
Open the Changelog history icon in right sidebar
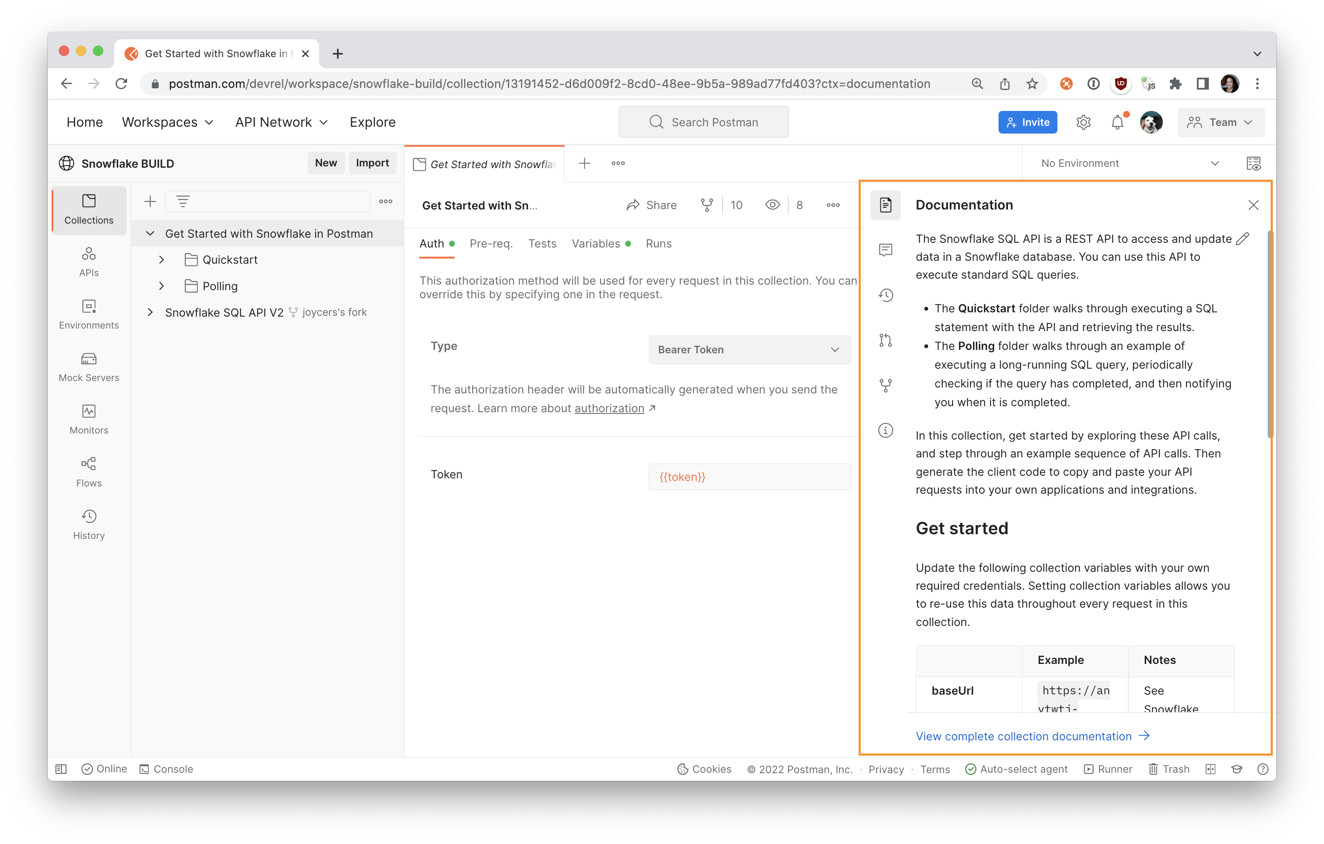(x=885, y=295)
